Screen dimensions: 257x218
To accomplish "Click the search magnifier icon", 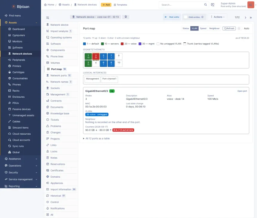I will click(x=205, y=4).
